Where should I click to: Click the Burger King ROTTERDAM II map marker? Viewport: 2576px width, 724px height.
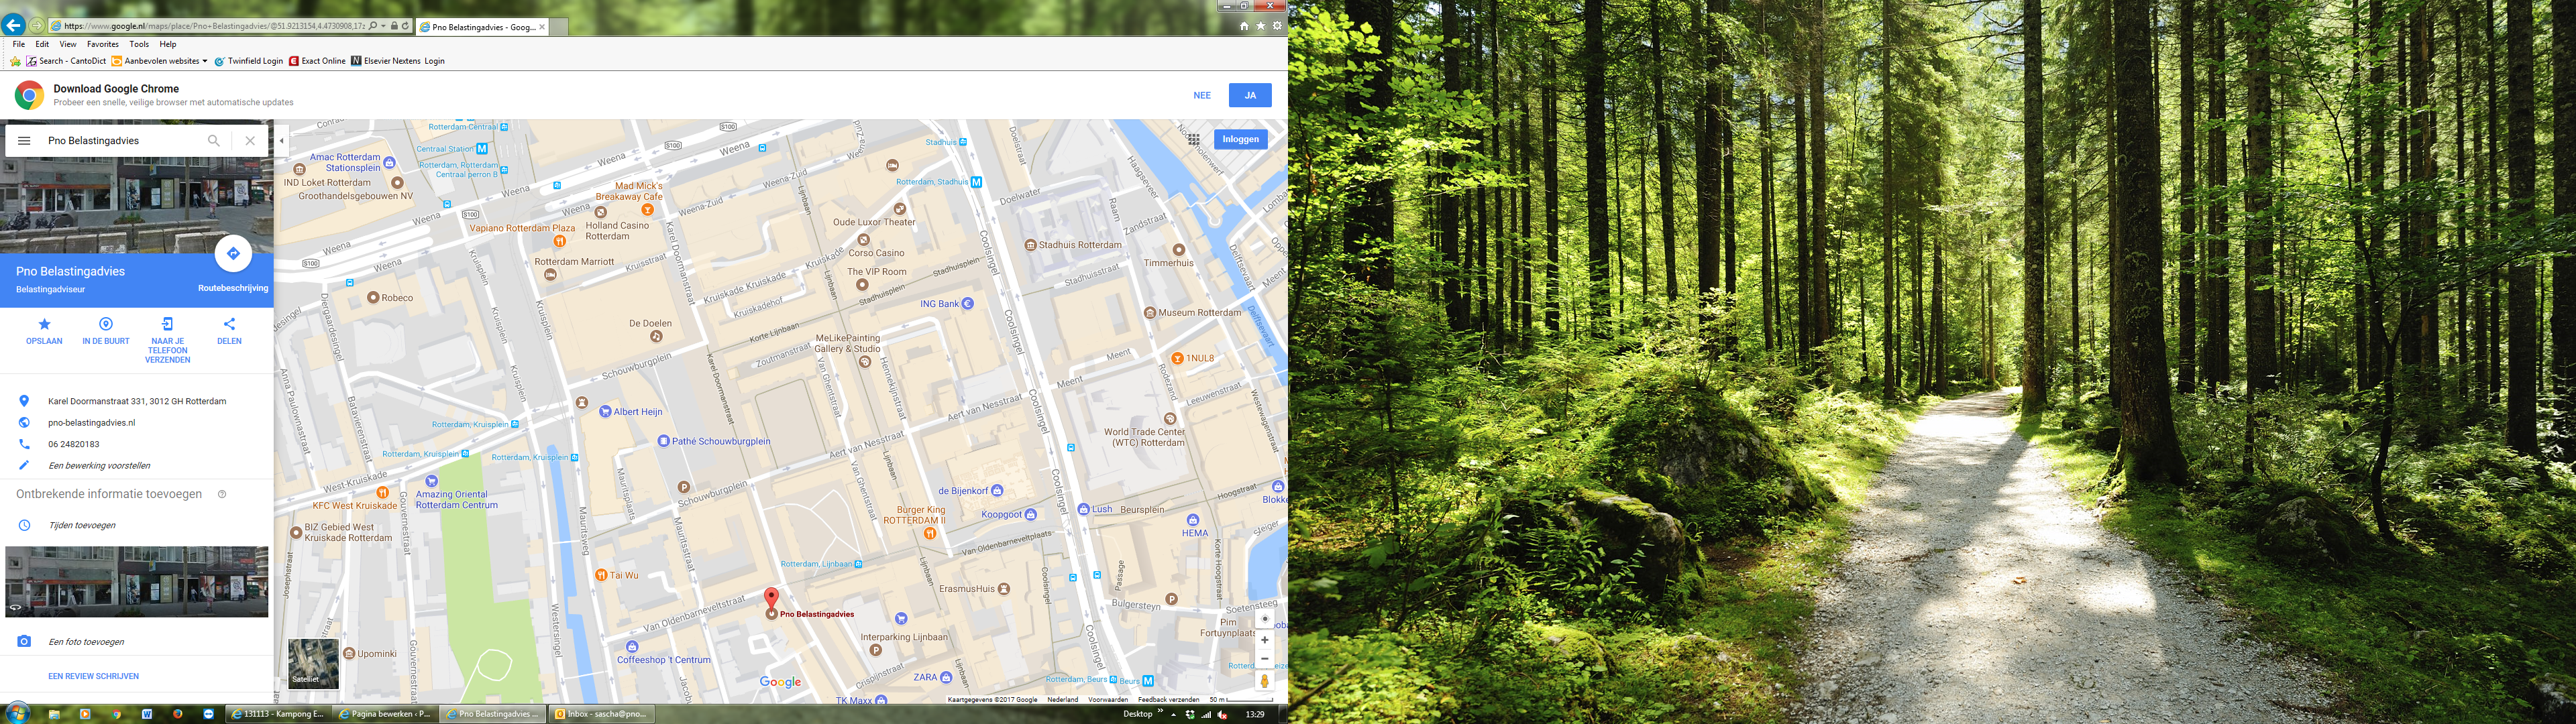click(930, 533)
